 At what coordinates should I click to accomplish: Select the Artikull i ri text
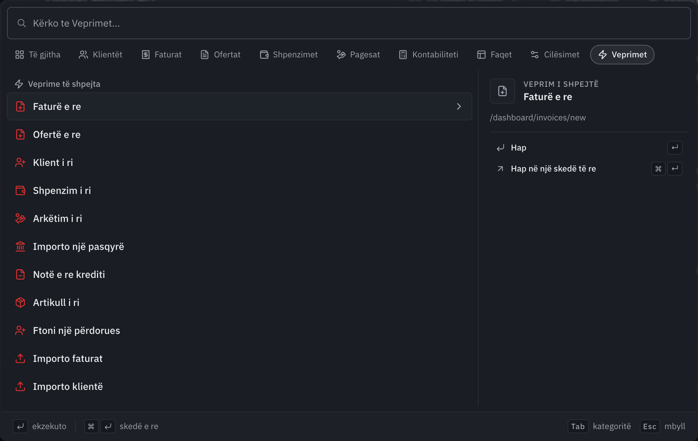pyautogui.click(x=56, y=302)
